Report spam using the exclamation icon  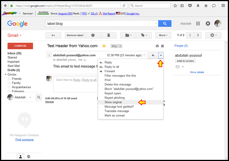93,35
